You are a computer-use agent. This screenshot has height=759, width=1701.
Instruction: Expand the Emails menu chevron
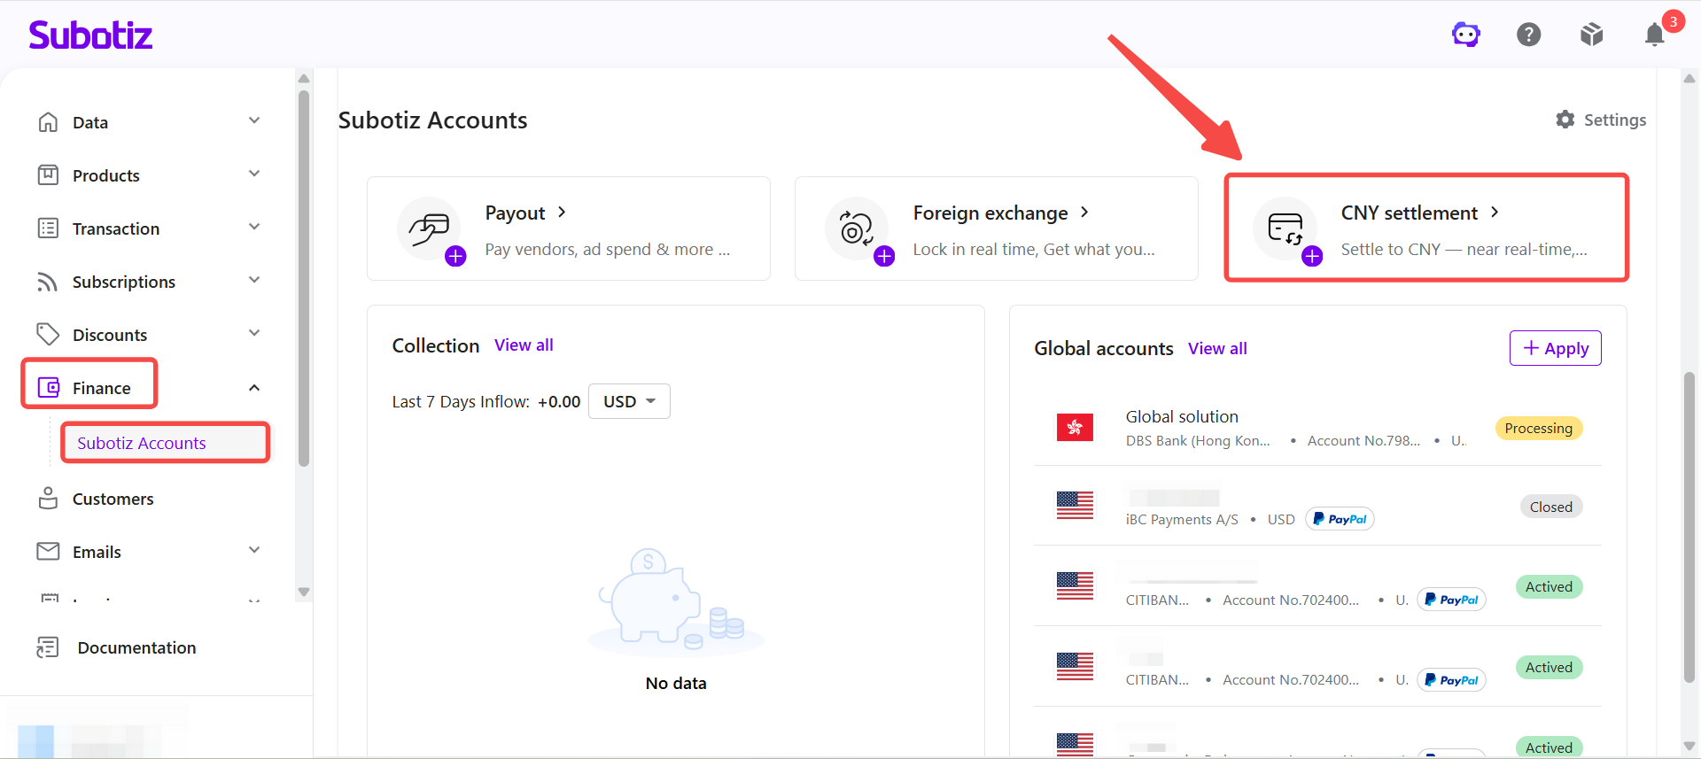[x=254, y=550]
